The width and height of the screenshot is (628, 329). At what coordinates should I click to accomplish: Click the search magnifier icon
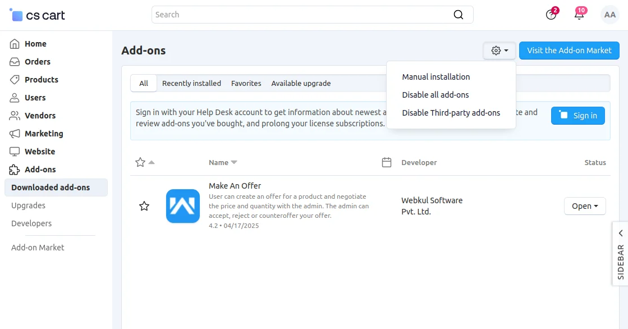[x=459, y=15]
